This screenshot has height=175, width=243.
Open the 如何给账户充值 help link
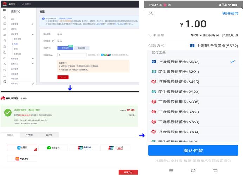click(x=65, y=18)
